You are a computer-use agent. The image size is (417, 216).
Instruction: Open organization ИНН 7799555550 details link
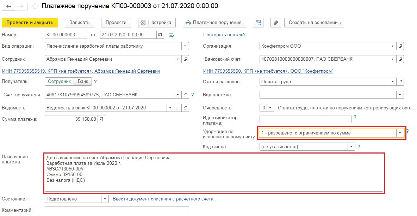(268, 71)
